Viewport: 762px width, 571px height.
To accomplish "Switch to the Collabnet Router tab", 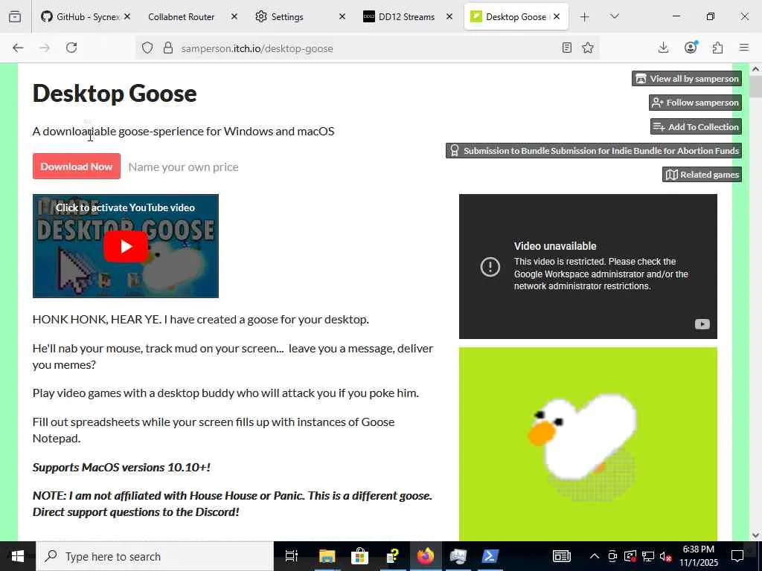I will [182, 16].
